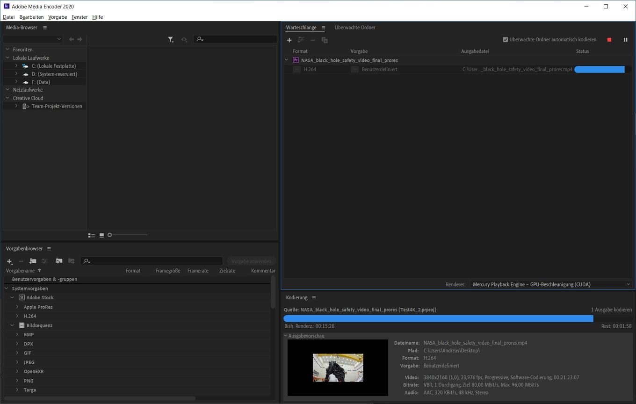636x404 pixels.
Task: Open the Renderer dropdown
Action: click(551, 284)
